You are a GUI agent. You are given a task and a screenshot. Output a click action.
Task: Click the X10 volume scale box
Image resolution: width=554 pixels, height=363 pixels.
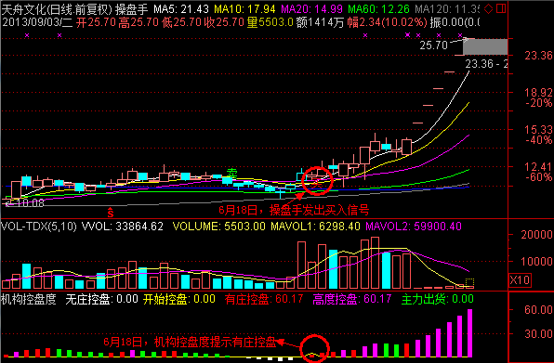click(x=520, y=280)
